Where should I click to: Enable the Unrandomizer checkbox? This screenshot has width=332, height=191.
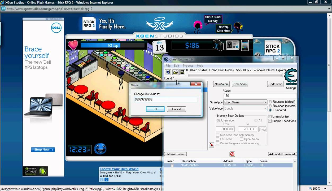coord(270,116)
